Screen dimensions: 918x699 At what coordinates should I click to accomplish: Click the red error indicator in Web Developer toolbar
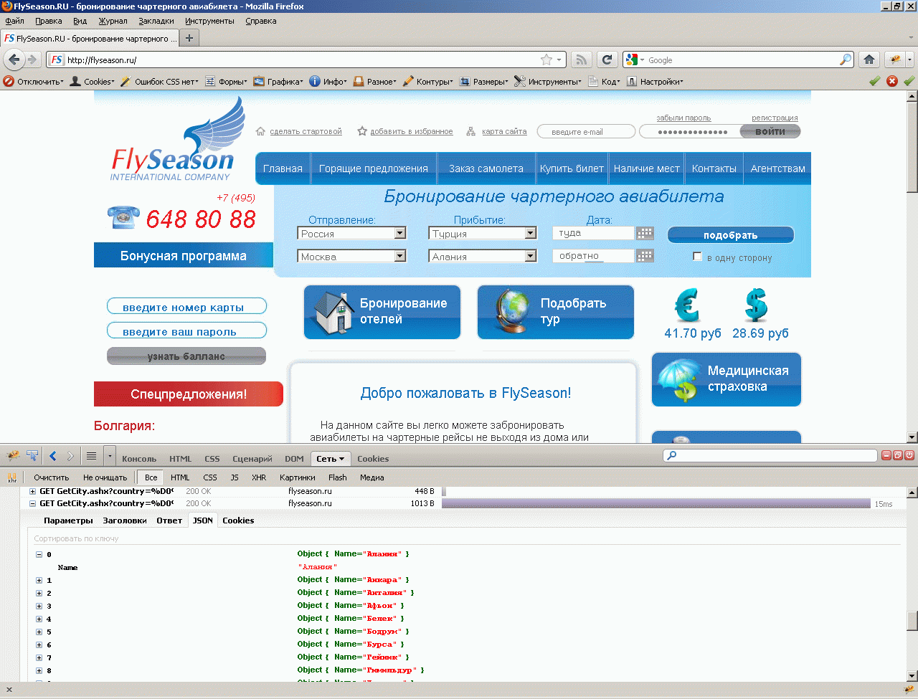click(892, 81)
